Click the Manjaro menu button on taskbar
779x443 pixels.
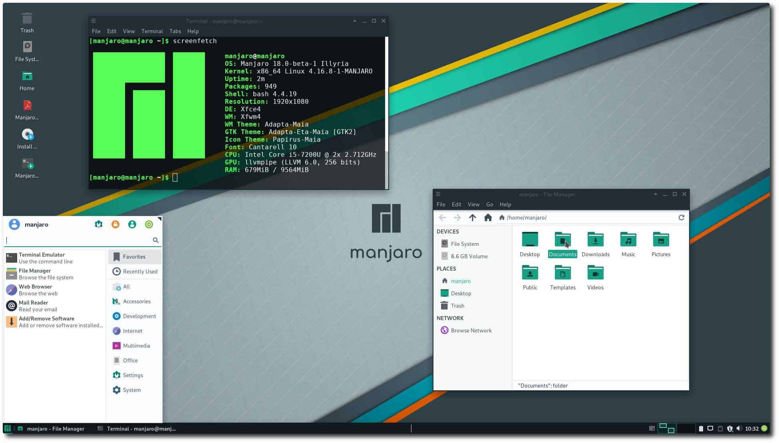click(7, 429)
